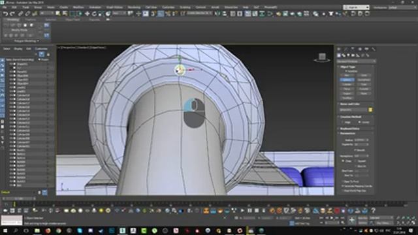Open the Customize menu in the menu bar
The image size is (418, 235).
point(169,7)
